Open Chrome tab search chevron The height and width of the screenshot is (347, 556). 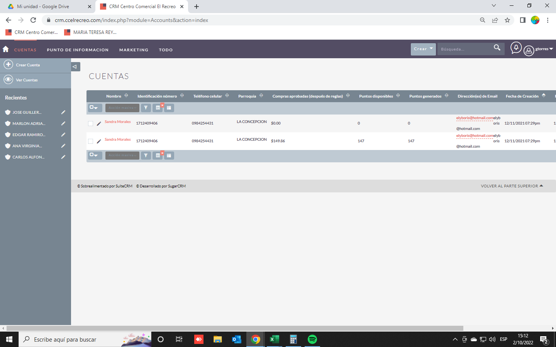(494, 6)
